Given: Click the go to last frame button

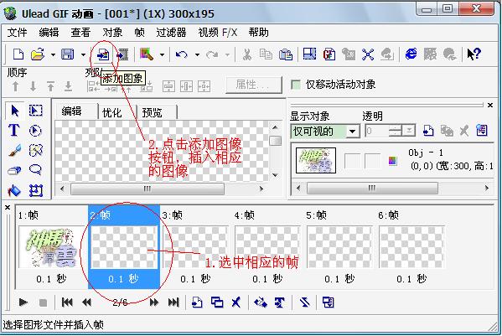Looking at the screenshot, I should 173,302.
